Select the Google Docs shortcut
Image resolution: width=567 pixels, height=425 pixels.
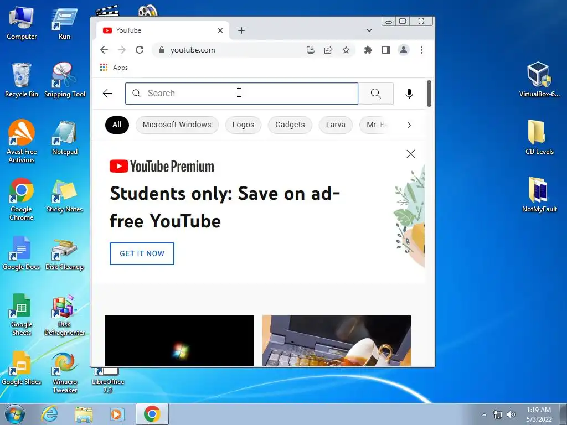tap(22, 253)
